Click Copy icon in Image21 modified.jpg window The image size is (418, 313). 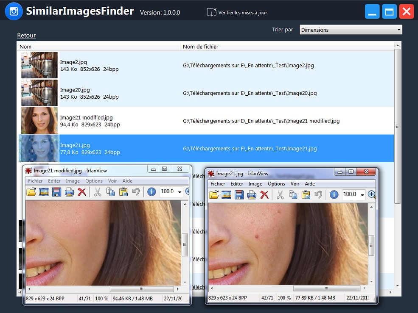(x=111, y=191)
